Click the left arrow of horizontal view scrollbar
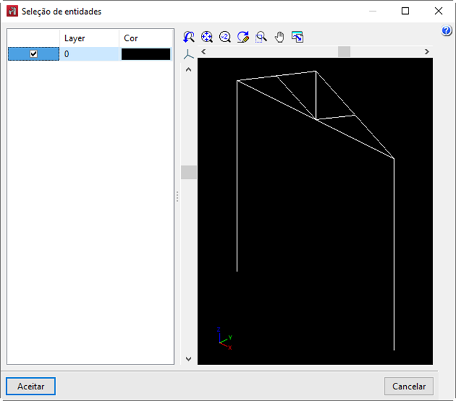Screen dimensions: 456x401 pyautogui.click(x=203, y=52)
